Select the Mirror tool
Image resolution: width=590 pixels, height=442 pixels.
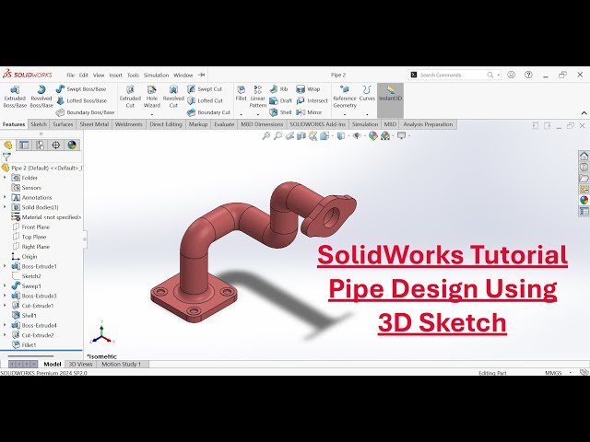(309, 112)
